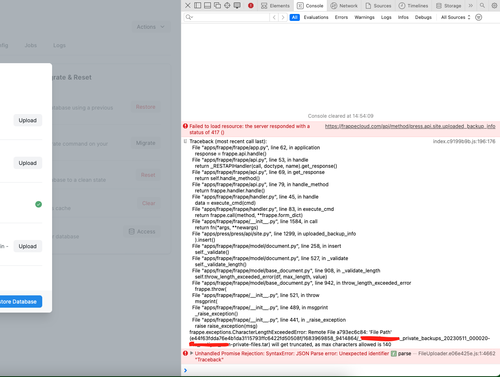Click the red issues badge in inspector toolbar
Image resolution: width=500 pixels, height=377 pixels.
click(250, 6)
